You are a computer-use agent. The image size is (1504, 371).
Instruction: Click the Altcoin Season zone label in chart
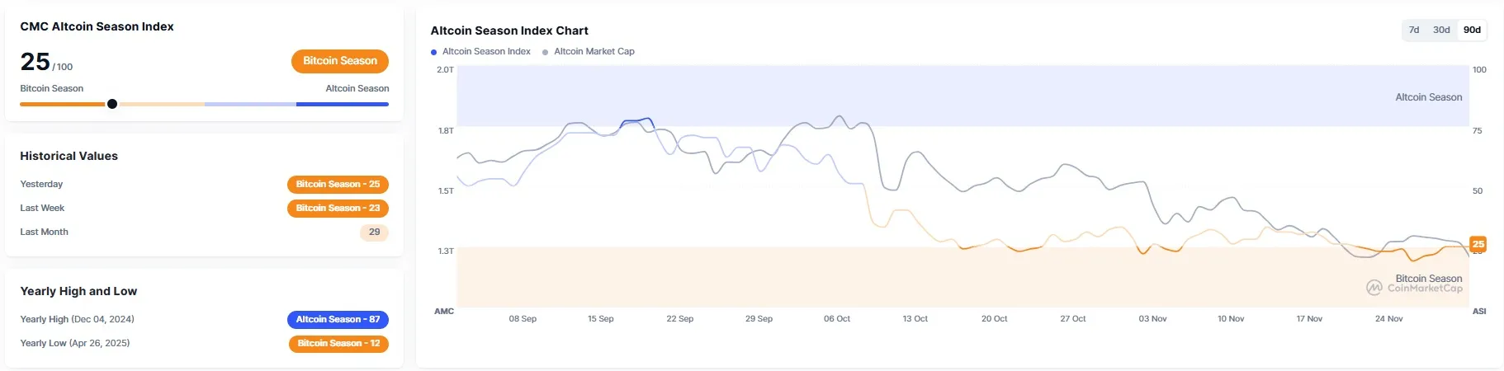[1428, 97]
